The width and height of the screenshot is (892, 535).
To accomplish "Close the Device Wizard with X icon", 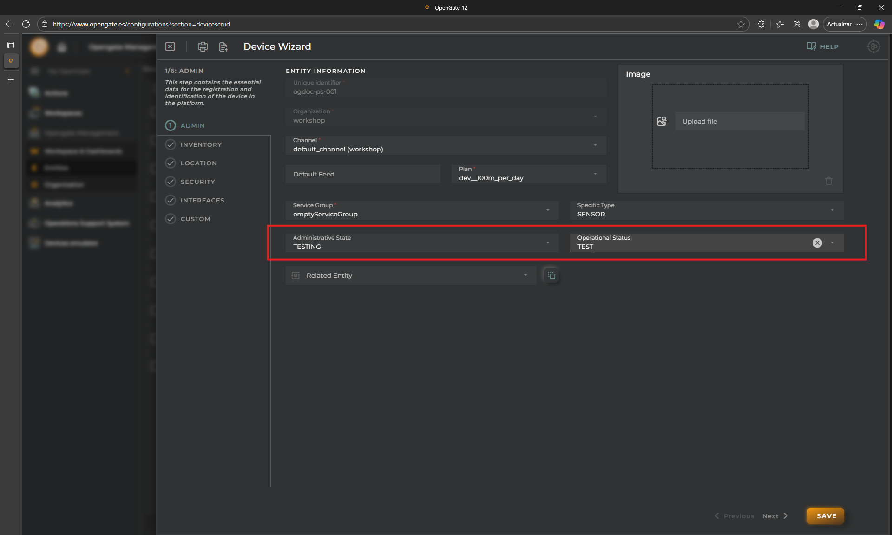I will click(x=170, y=46).
